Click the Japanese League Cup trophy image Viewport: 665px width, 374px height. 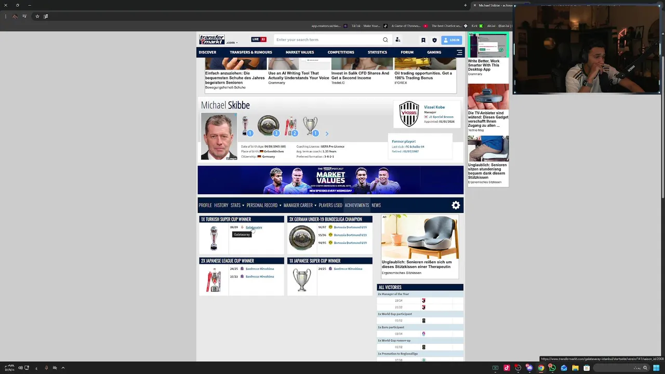(x=214, y=279)
